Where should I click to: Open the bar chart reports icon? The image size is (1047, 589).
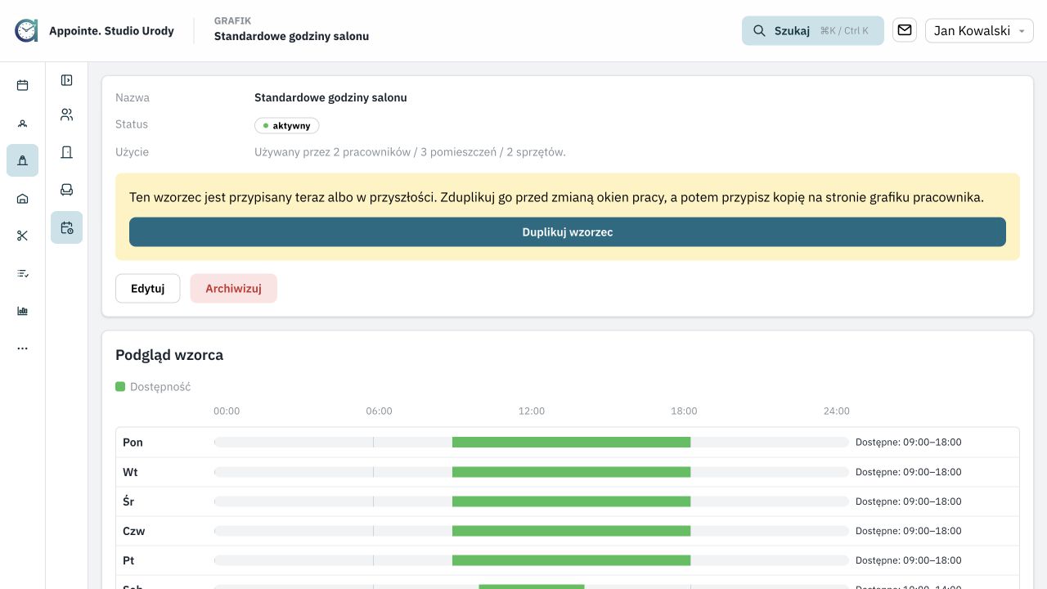pos(22,311)
